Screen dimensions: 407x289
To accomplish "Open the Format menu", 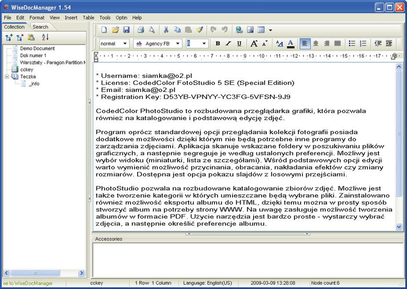I will (37, 18).
